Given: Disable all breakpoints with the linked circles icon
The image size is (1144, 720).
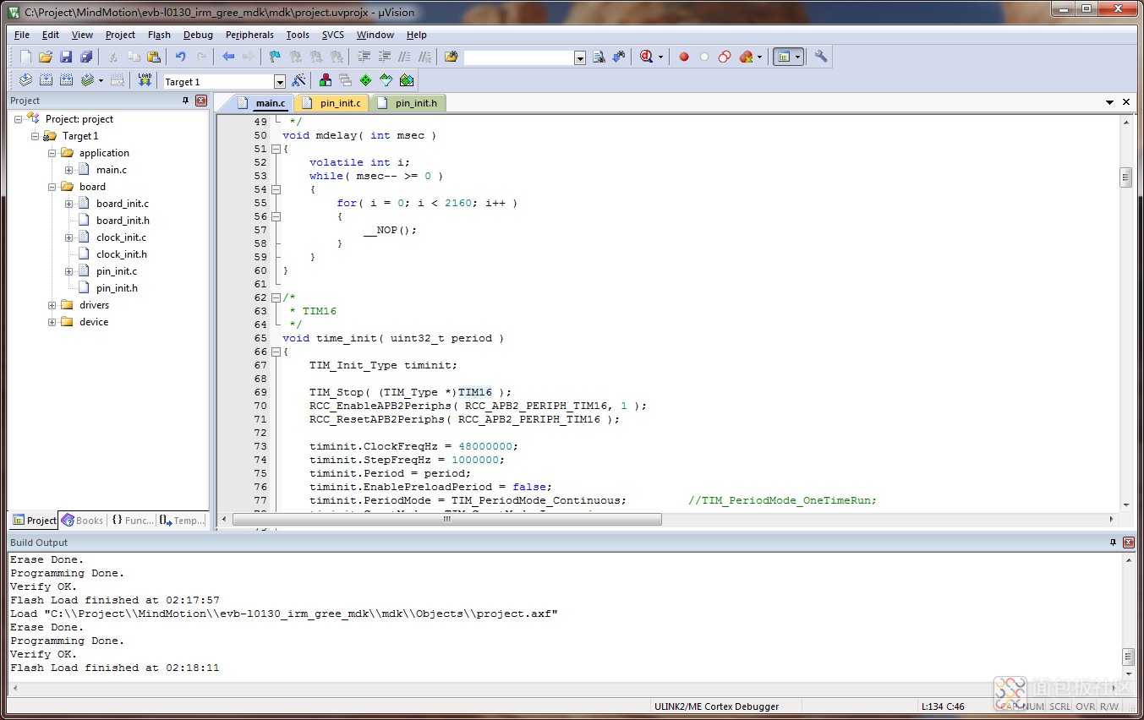Looking at the screenshot, I should point(725,57).
